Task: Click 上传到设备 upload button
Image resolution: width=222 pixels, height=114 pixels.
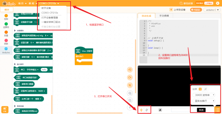Action: (x=178, y=10)
